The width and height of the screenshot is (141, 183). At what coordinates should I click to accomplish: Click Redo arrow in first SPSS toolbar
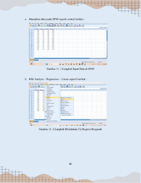click(x=45, y=26)
